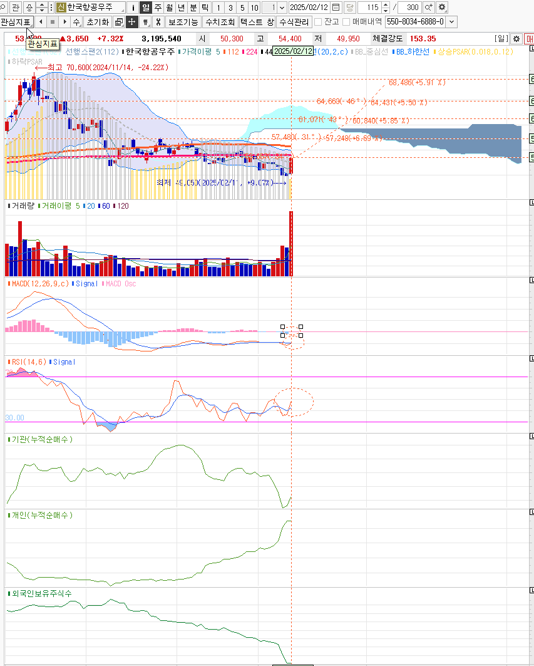Expand the account number 550-8034-6888-0 dropdown
Screen dimensions: 534x666
451,22
